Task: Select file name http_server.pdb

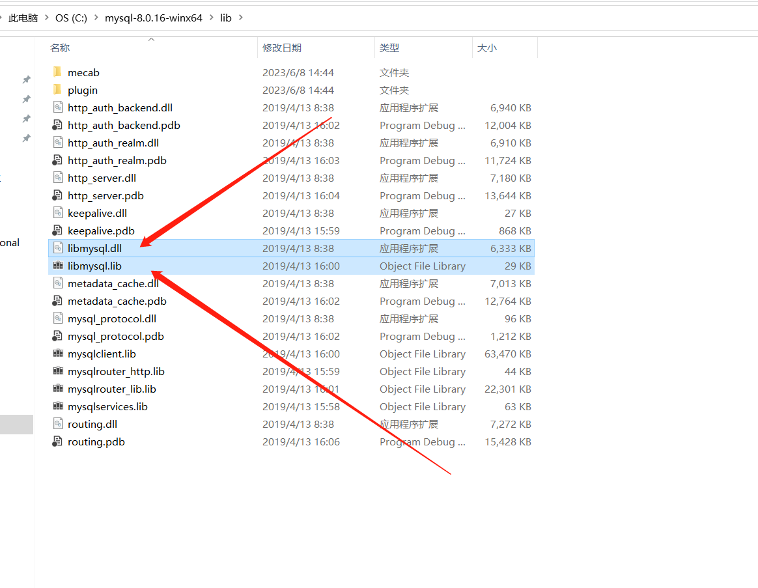Action: click(x=106, y=196)
